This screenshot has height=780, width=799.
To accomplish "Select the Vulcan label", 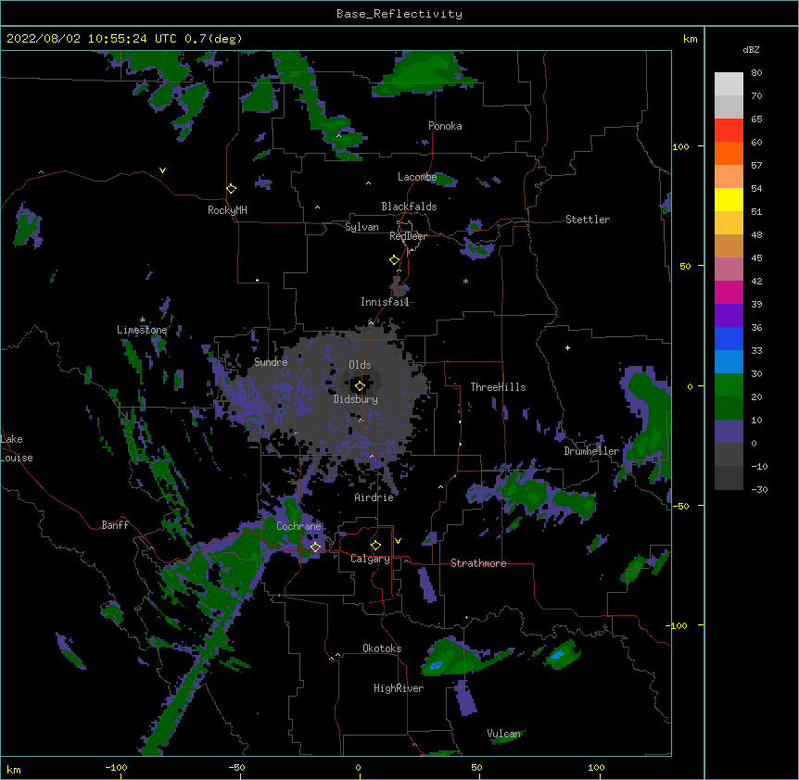I will 503,734.
